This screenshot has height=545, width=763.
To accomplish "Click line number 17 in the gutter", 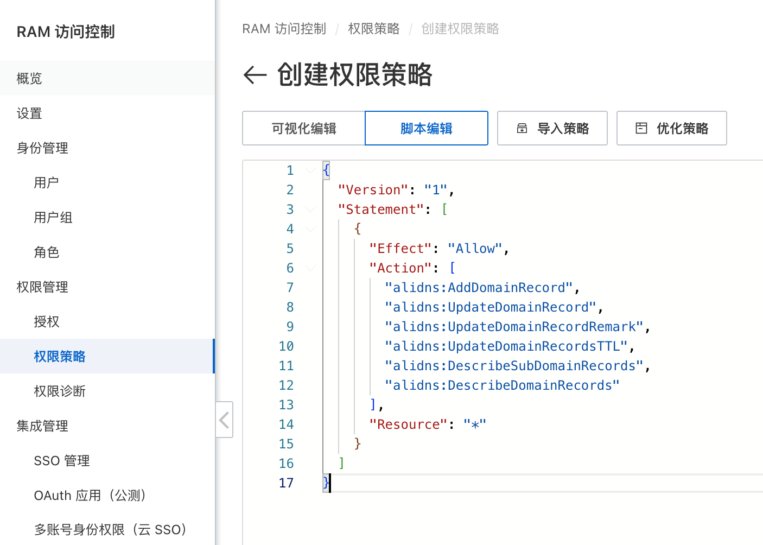I will click(286, 483).
